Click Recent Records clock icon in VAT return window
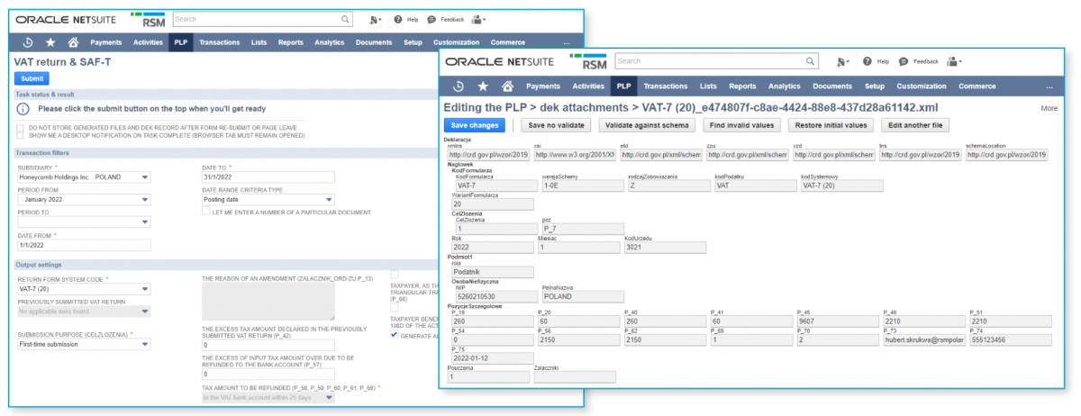 pos(28,42)
